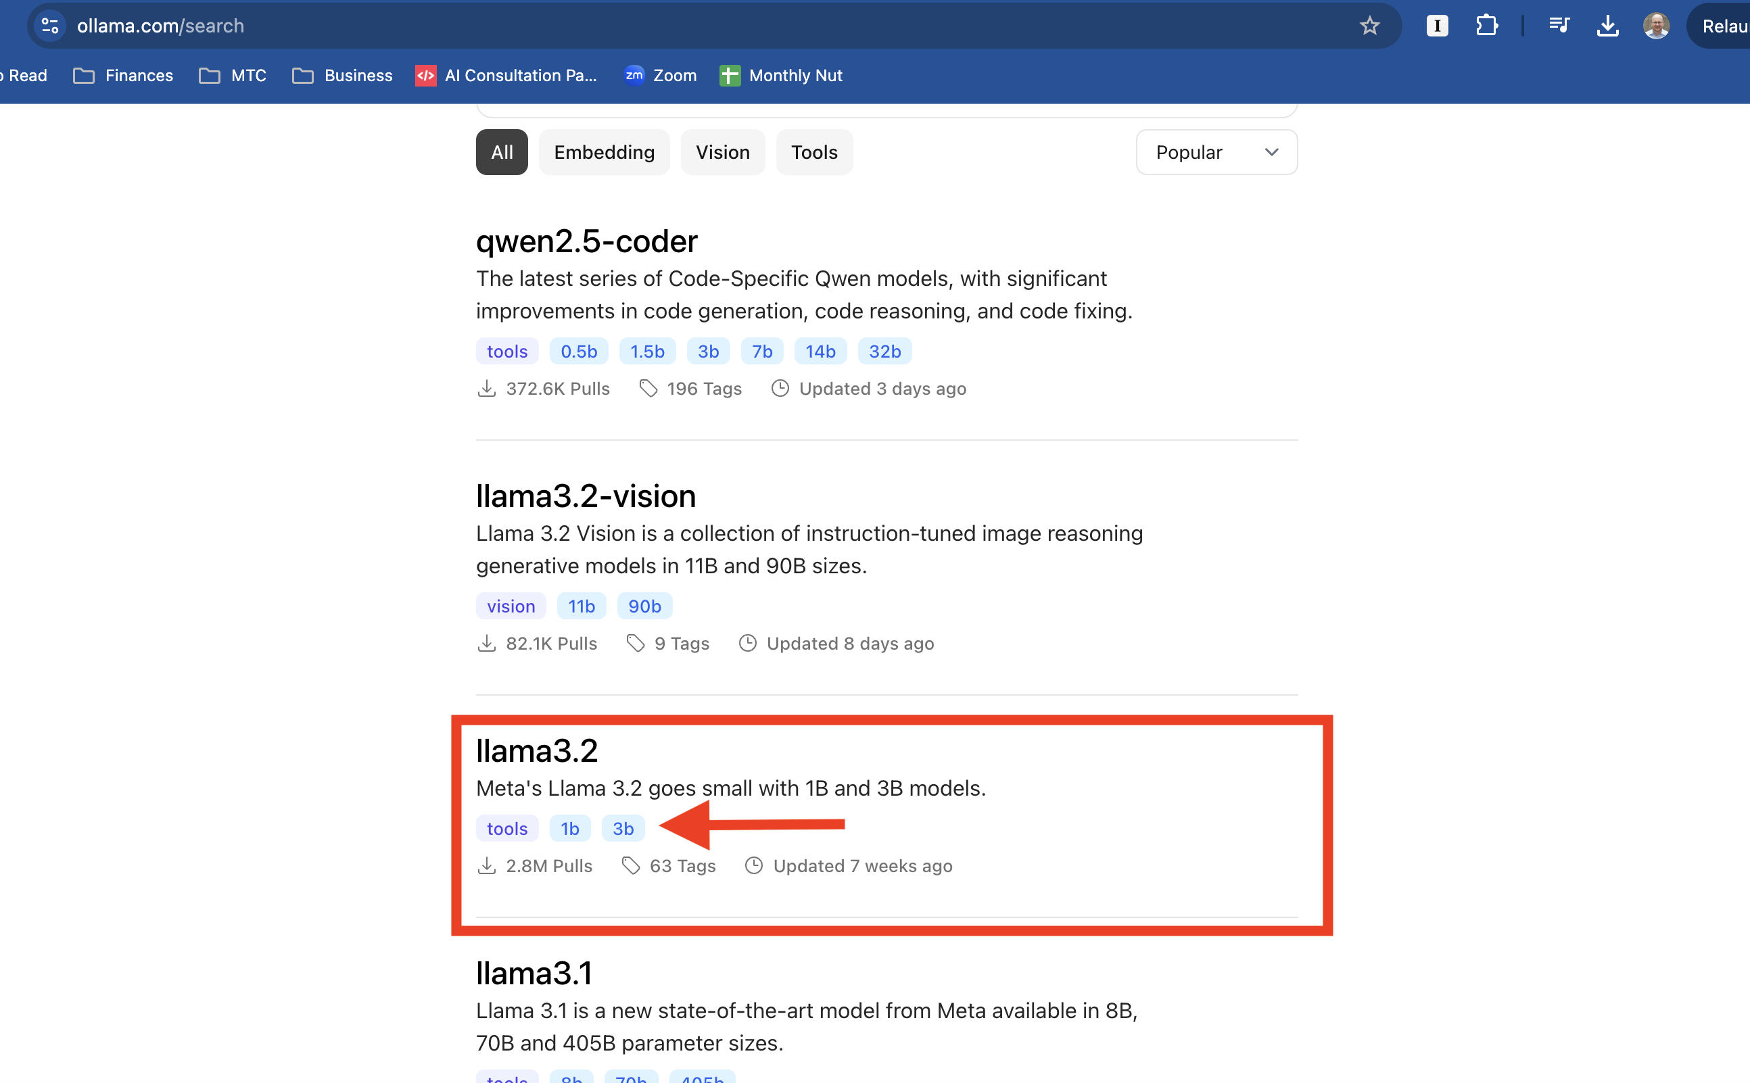
Task: Open the Zoom bookmark
Action: click(660, 75)
